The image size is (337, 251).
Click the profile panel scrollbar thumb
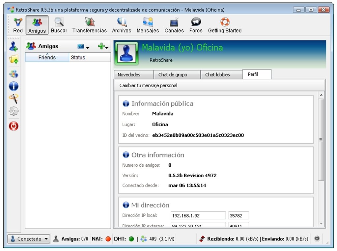click(x=321, y=140)
